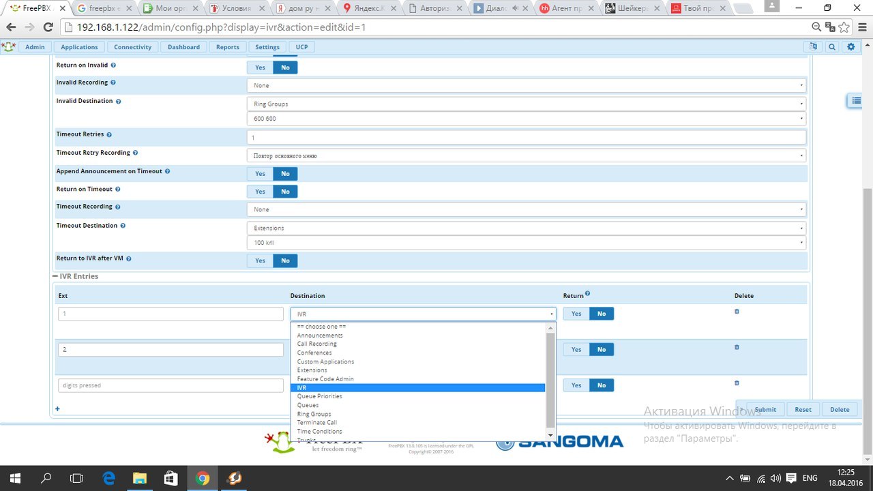Open Timeout Recording dropdown showing None
This screenshot has width=873, height=491.
tap(527, 209)
